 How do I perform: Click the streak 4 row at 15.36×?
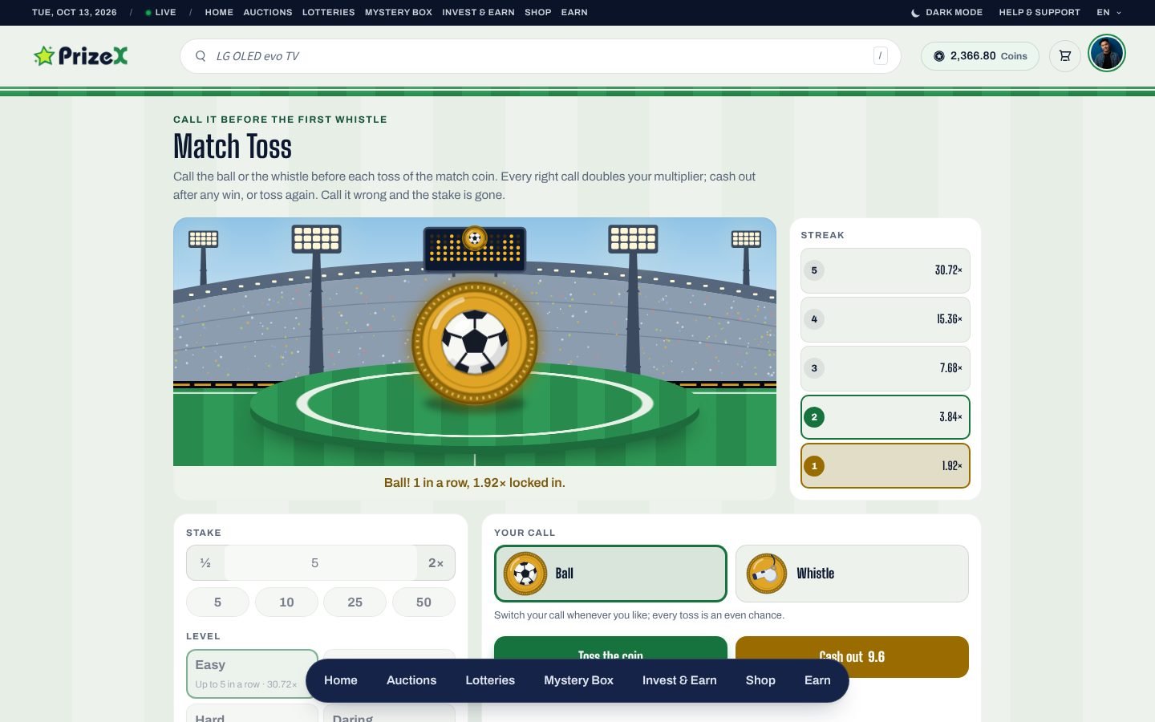[x=885, y=319]
